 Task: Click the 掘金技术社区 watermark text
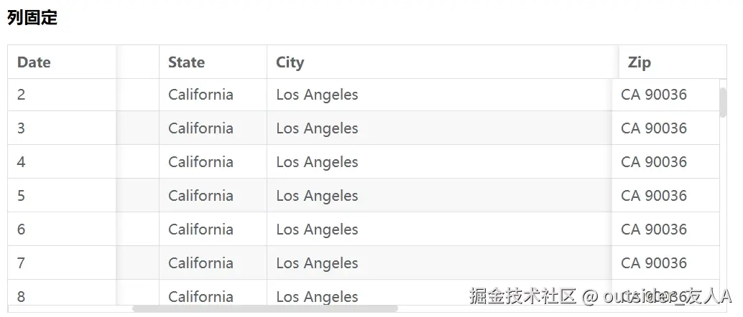coord(522,296)
